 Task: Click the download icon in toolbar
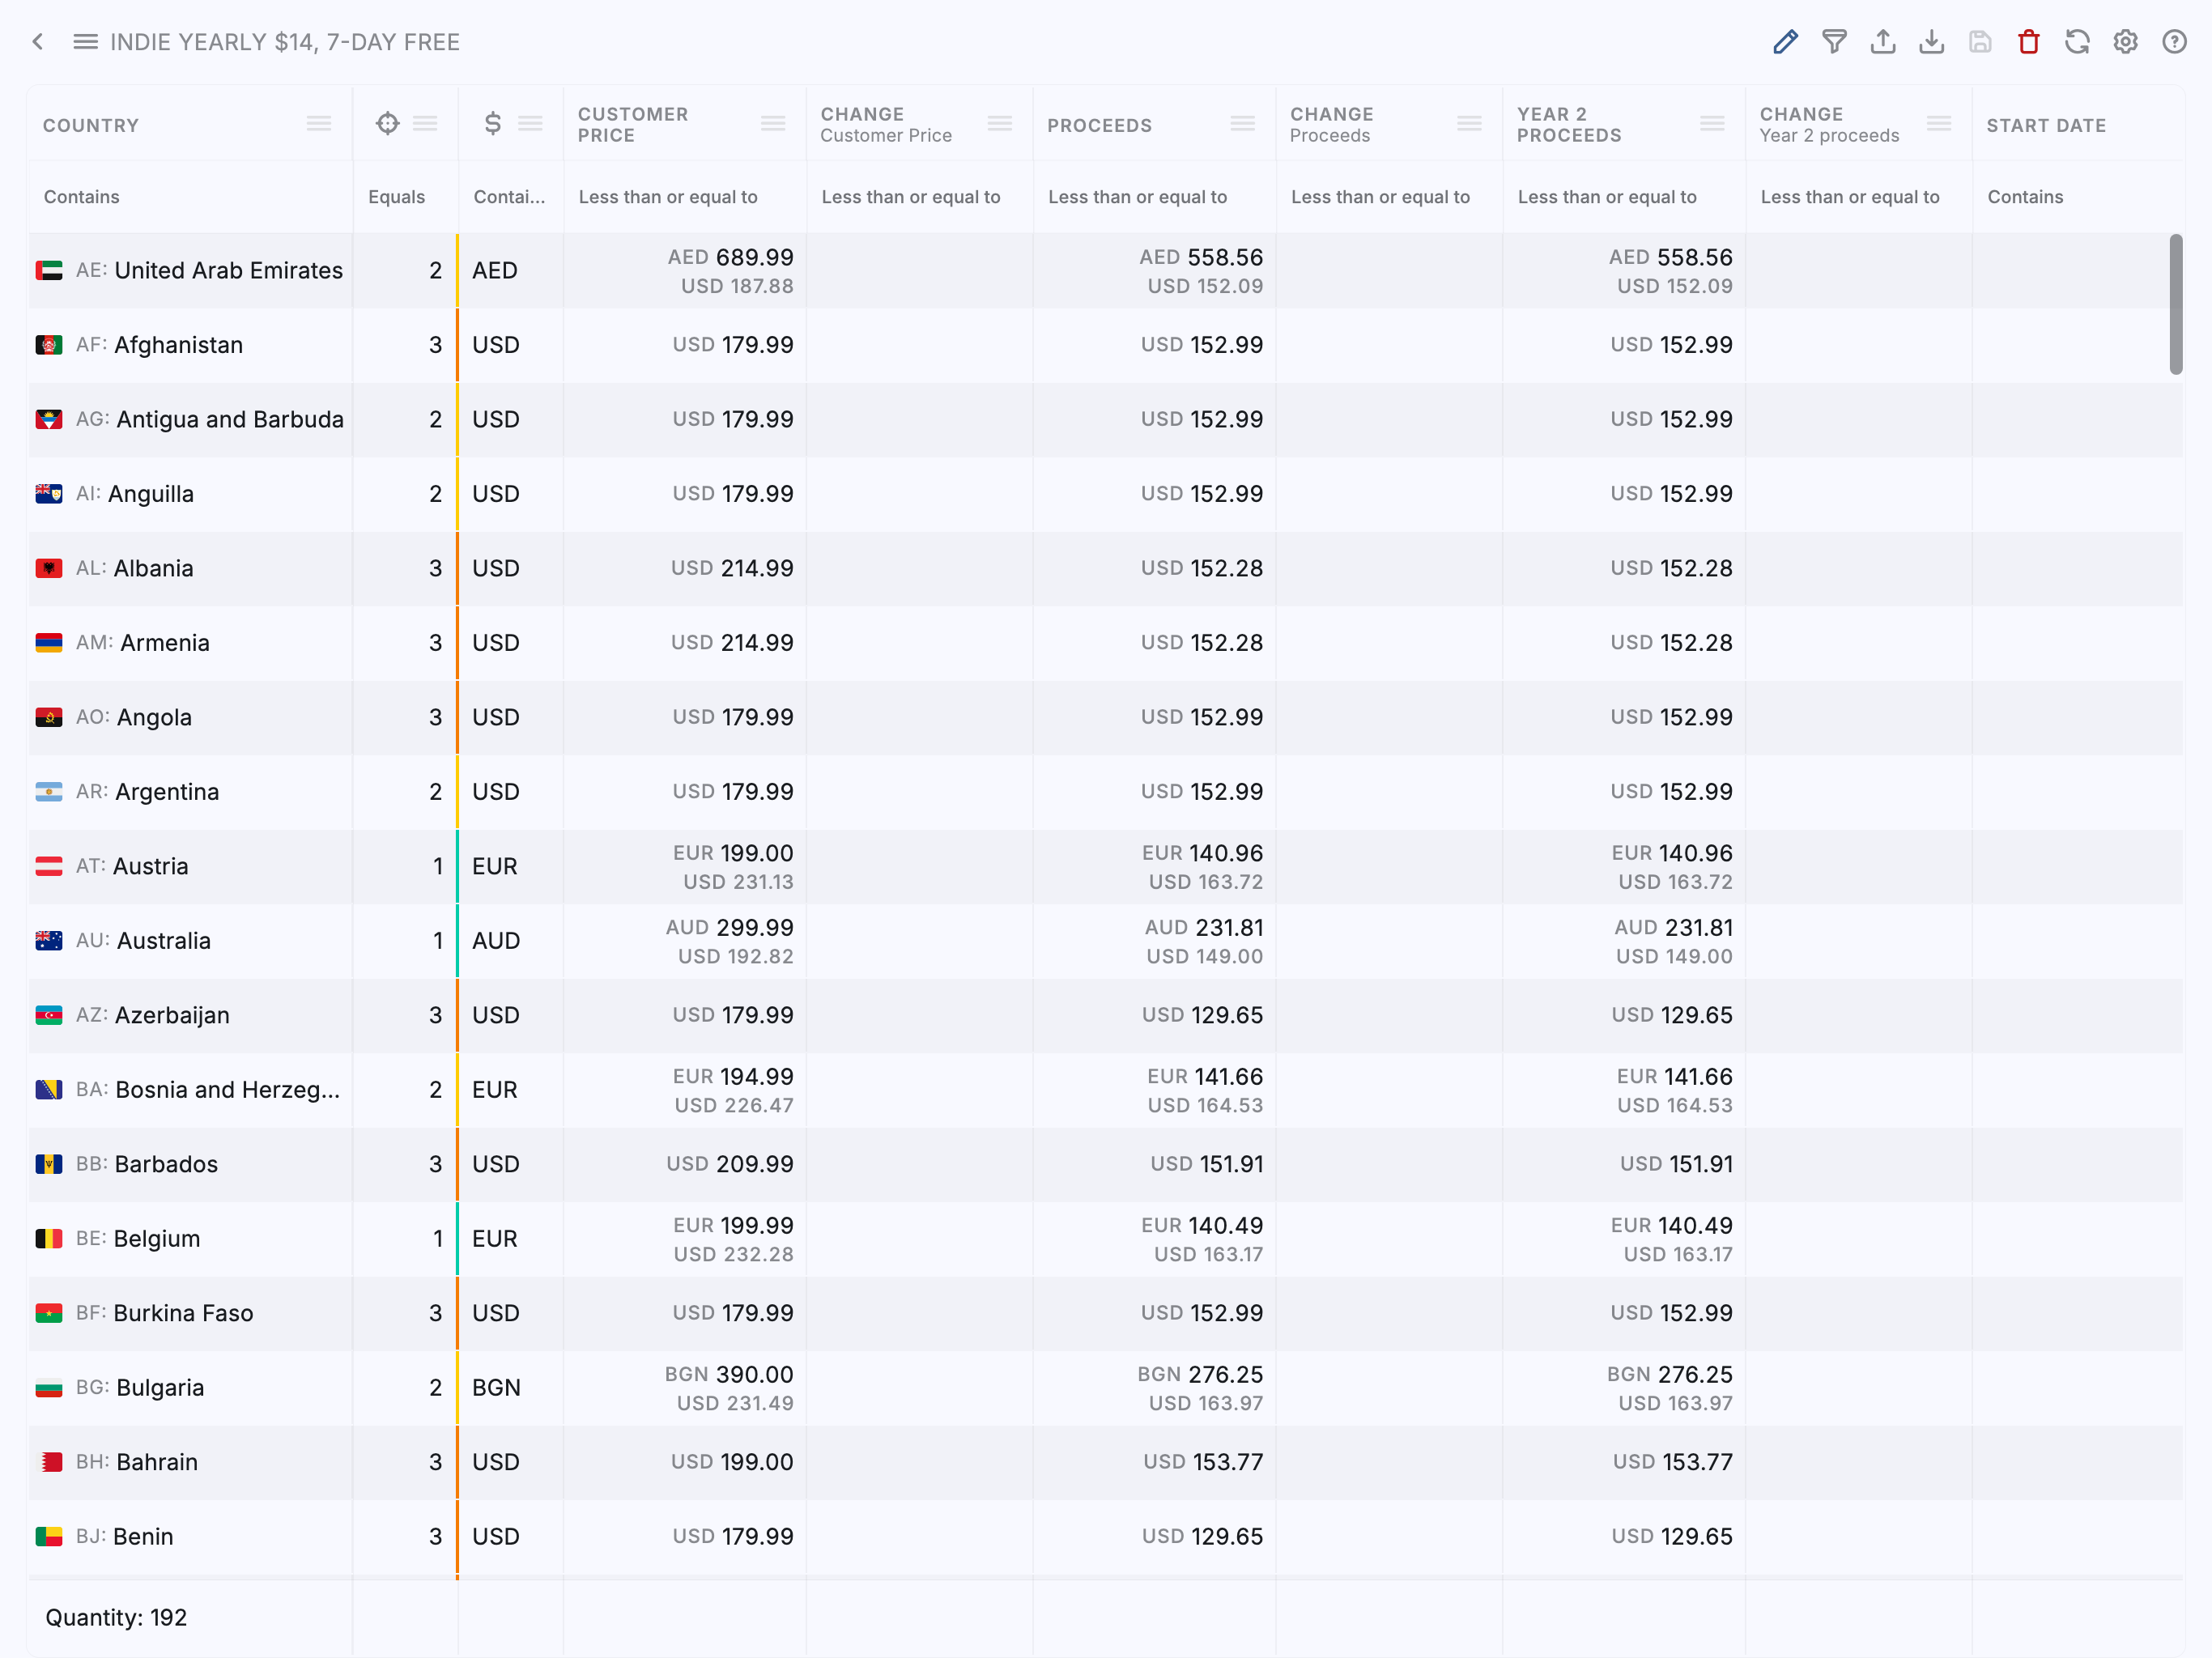(1931, 42)
